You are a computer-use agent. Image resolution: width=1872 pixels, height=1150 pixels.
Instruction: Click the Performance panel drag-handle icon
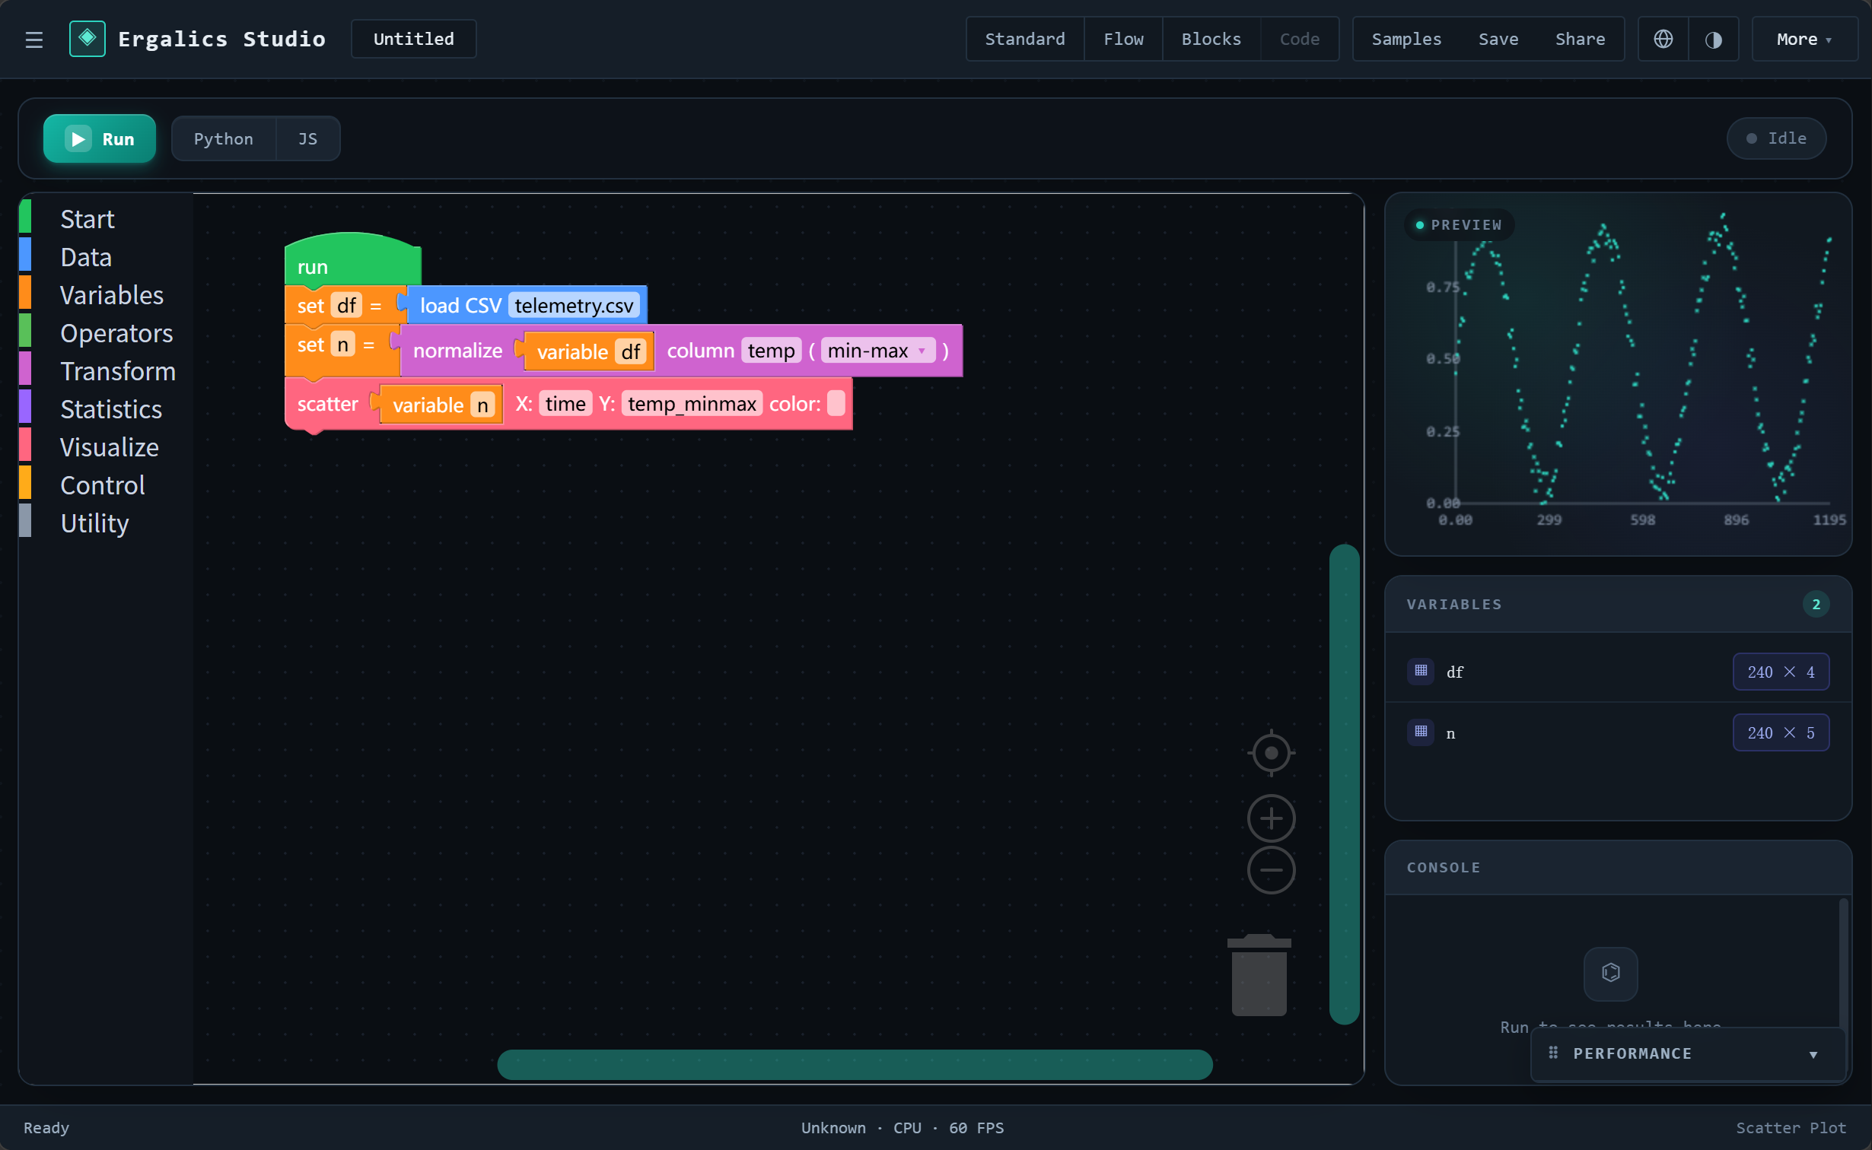pos(1553,1053)
